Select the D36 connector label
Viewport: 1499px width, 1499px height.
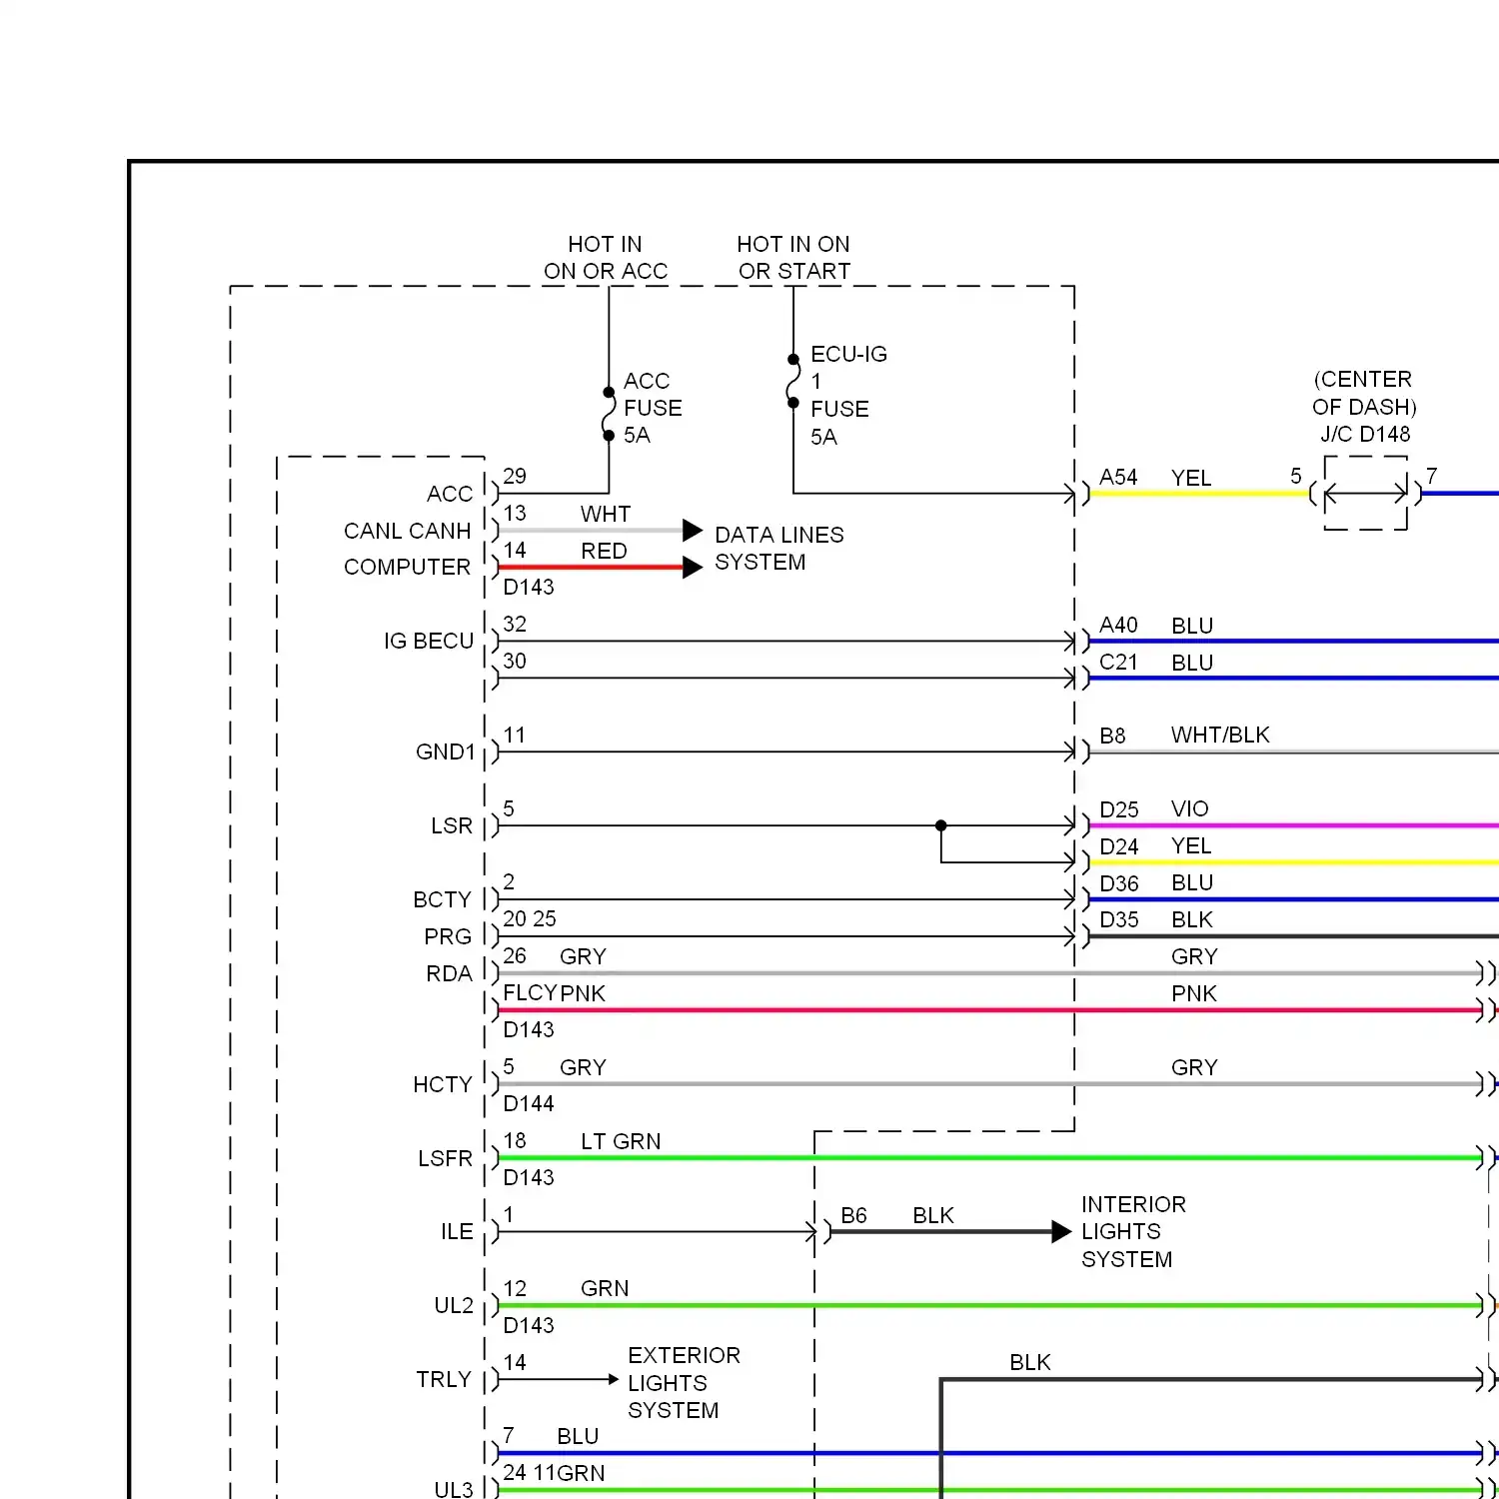(x=1119, y=883)
